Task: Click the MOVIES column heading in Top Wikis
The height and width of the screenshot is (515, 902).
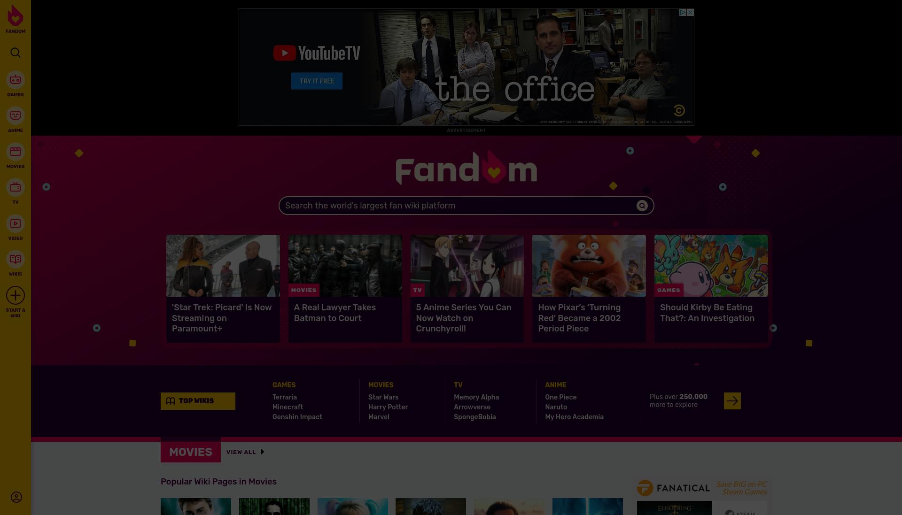Action: [x=381, y=385]
